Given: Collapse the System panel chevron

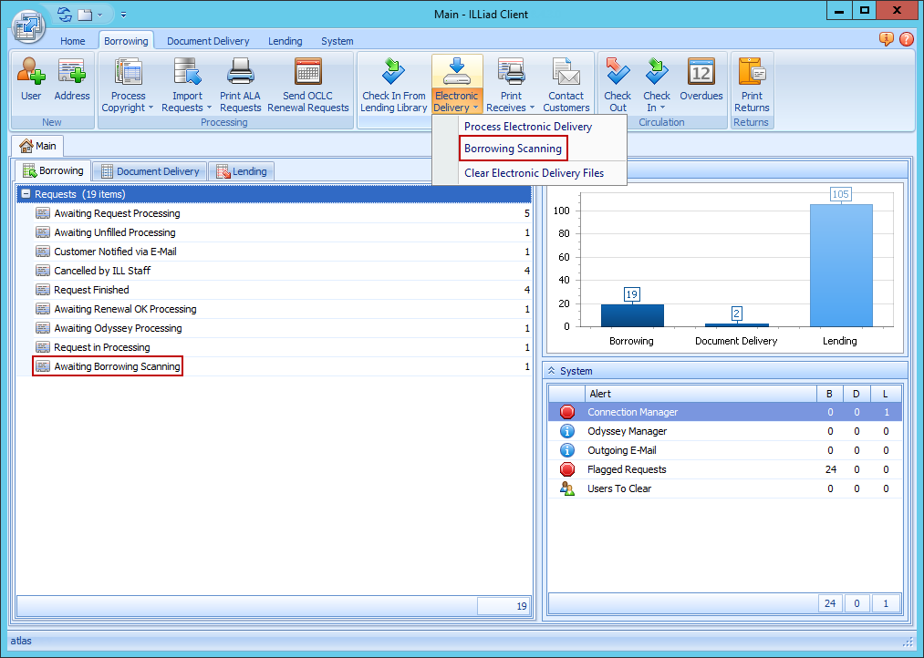Looking at the screenshot, I should click(552, 371).
